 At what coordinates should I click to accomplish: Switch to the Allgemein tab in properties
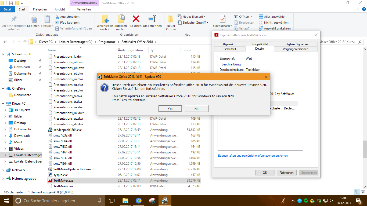[x=228, y=44]
